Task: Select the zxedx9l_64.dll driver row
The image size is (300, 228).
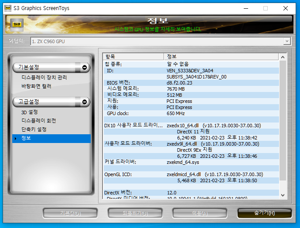Action: pyautogui.click(x=191, y=144)
